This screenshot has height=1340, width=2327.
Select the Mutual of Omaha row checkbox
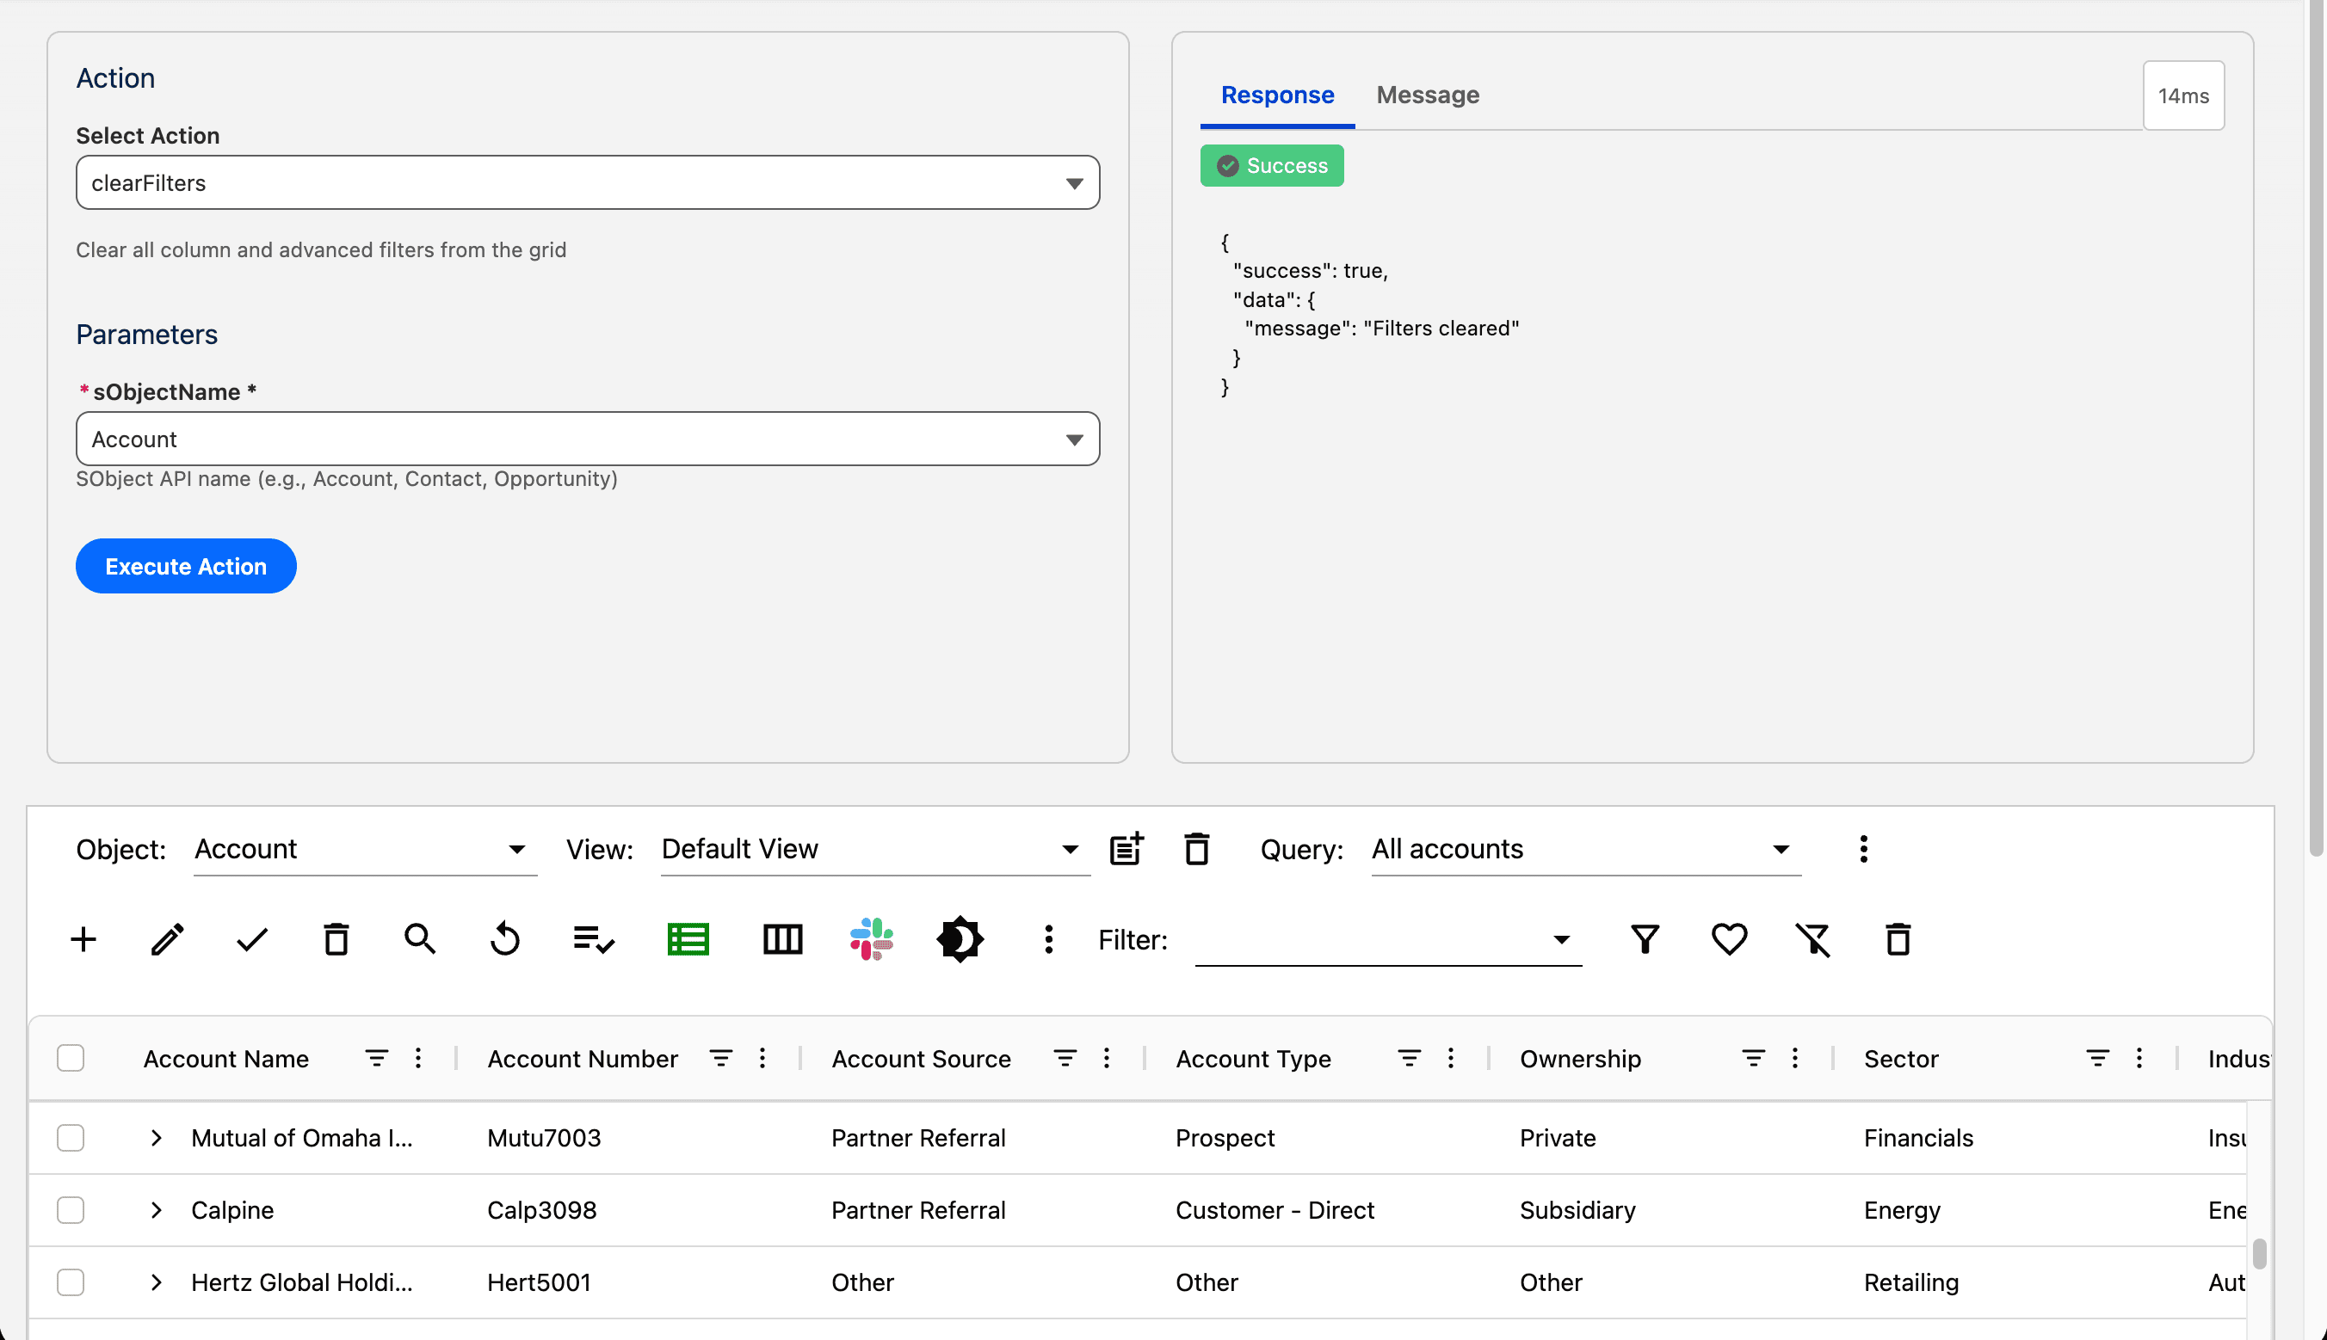pyautogui.click(x=71, y=1139)
